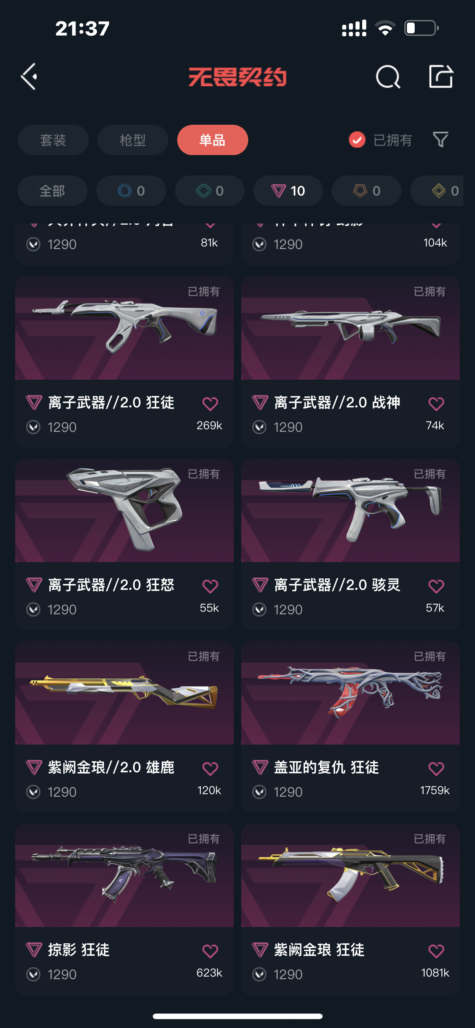Toggle heart on 紫阙金琅//2.0 雄鹿

point(210,769)
